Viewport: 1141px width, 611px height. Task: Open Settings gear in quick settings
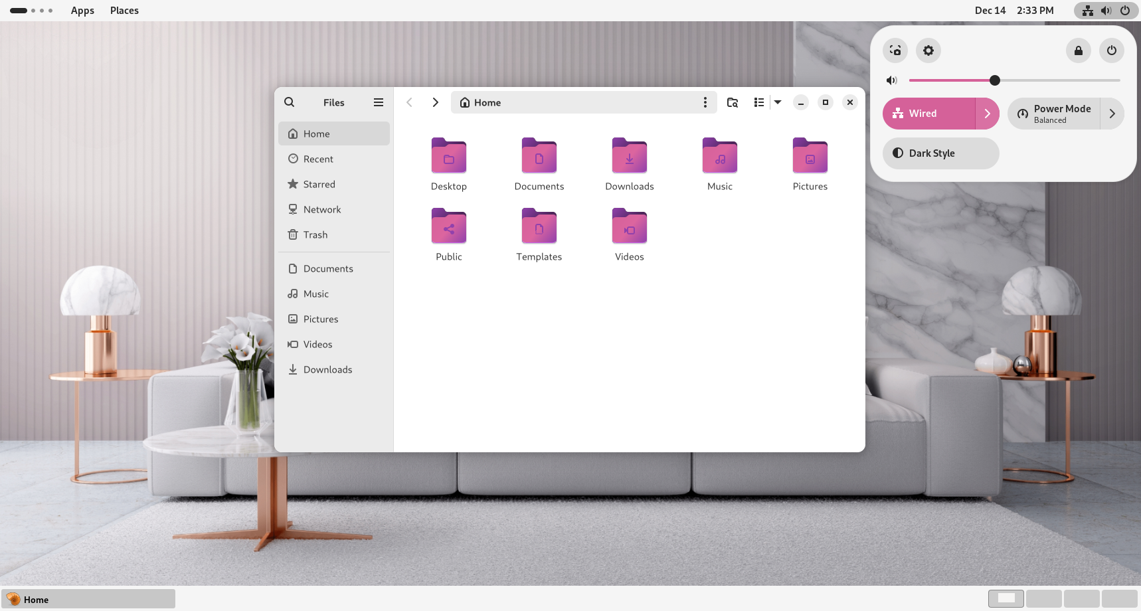click(928, 50)
